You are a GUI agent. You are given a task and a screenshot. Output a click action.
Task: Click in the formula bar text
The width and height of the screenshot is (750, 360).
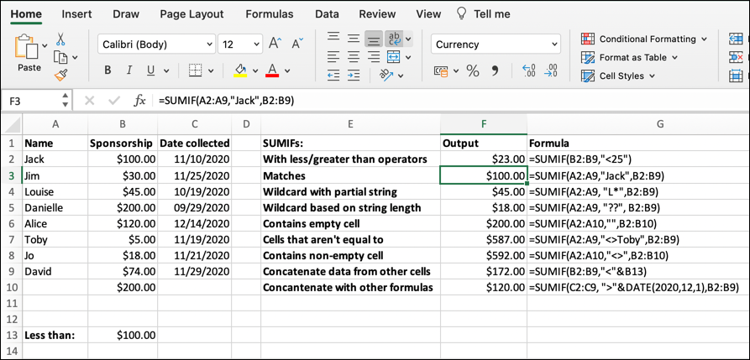click(227, 101)
